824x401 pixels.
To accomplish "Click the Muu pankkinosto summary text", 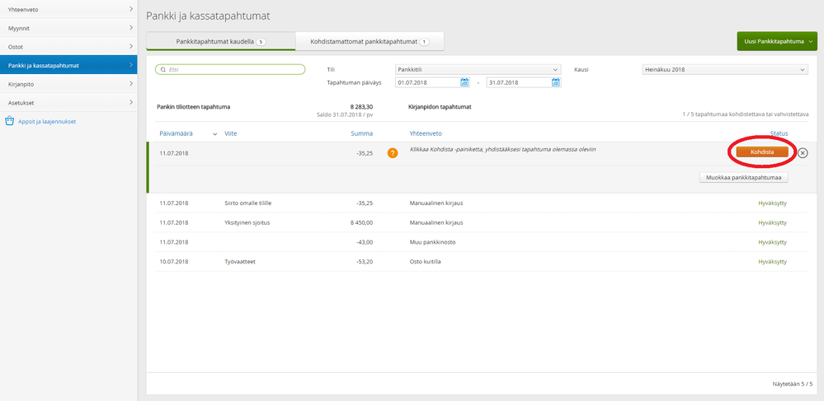I will pos(432,242).
